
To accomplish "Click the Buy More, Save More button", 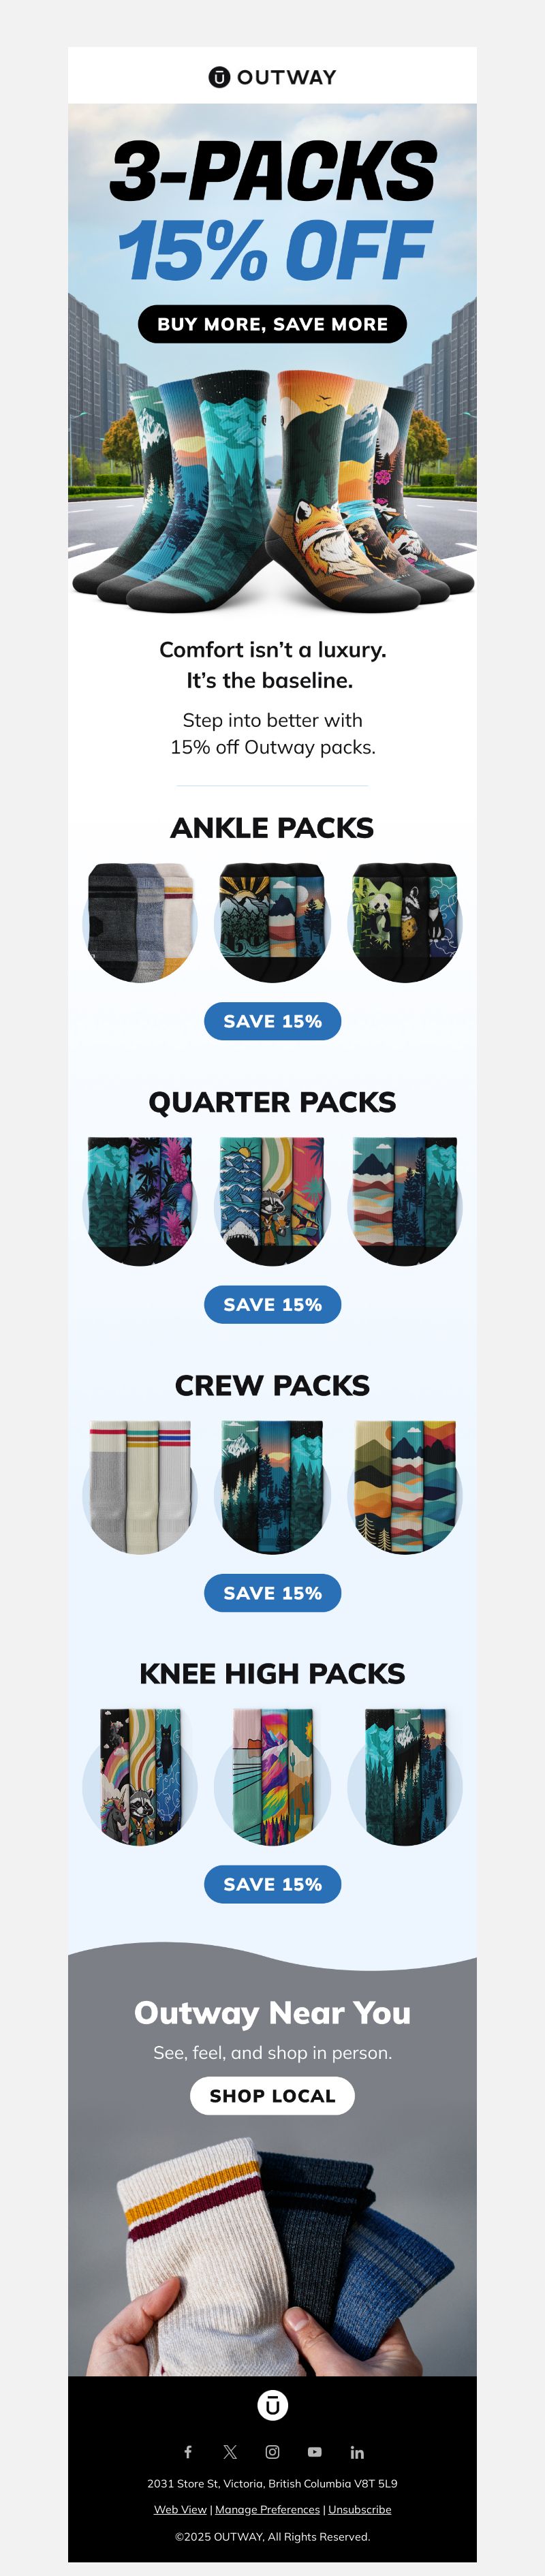I will click(x=272, y=324).
